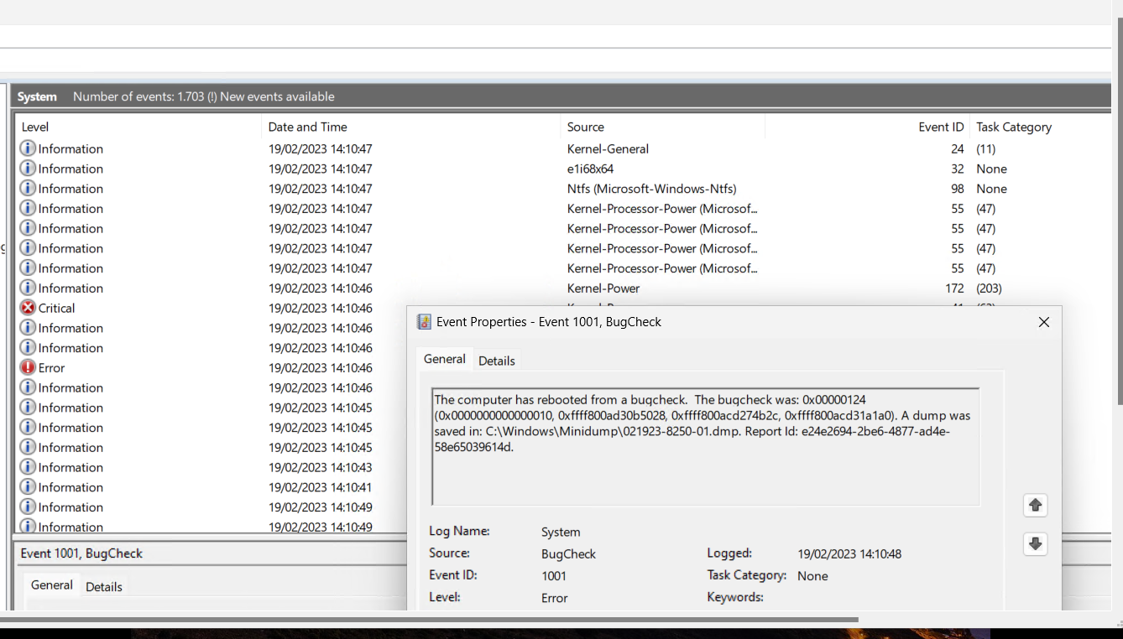The image size is (1123, 639).
Task: Click the info icon on the 14:10:41 row
Action: [x=28, y=487]
